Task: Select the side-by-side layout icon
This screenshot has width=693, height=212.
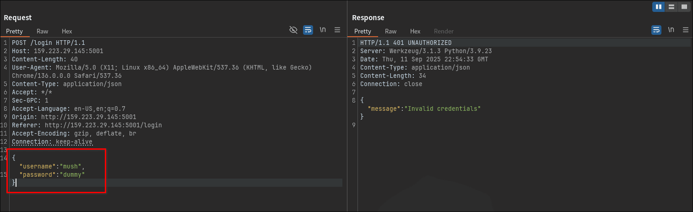Action: 659,7
